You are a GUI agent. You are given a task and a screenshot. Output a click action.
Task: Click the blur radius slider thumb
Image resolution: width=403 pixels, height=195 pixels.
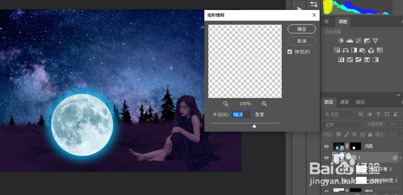point(254,126)
